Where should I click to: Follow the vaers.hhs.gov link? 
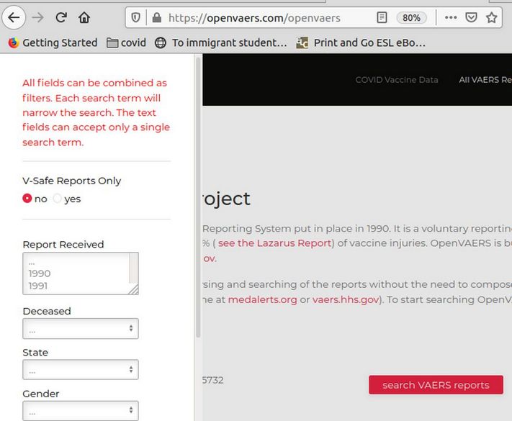point(346,299)
